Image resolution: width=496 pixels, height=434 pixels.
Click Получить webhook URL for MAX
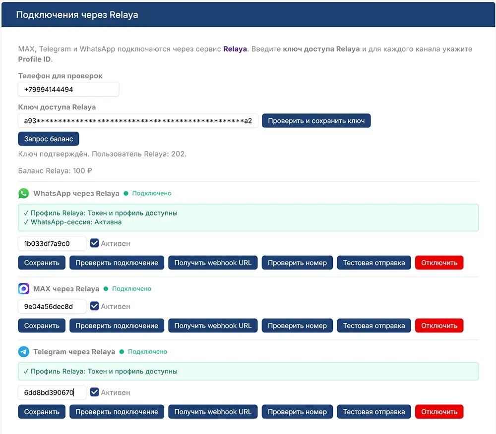(x=213, y=325)
